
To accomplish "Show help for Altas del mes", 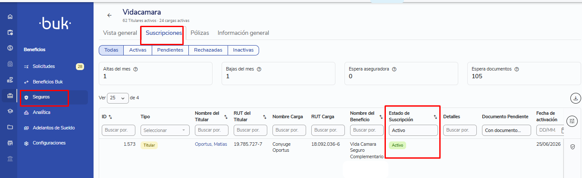I will coord(135,69).
